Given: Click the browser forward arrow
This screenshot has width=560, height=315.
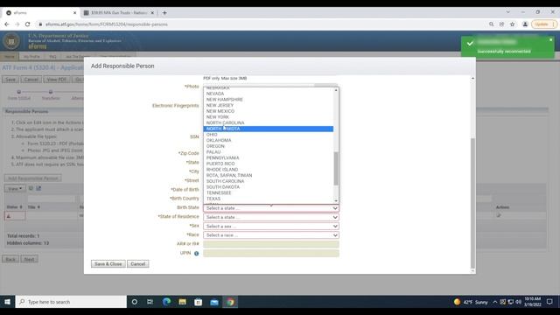Looking at the screenshot, I should (17, 24).
